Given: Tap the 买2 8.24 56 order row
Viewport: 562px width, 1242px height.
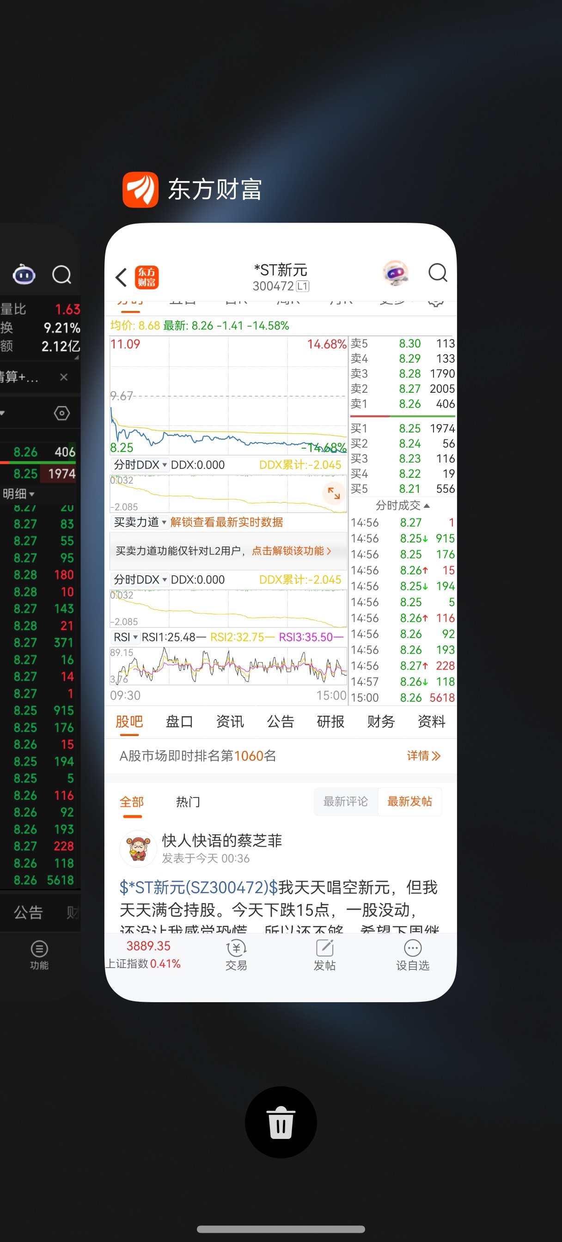Looking at the screenshot, I should [403, 443].
